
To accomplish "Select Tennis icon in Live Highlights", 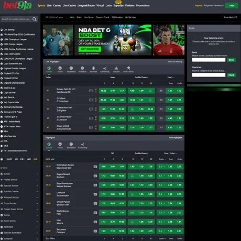I will click(60, 69).
